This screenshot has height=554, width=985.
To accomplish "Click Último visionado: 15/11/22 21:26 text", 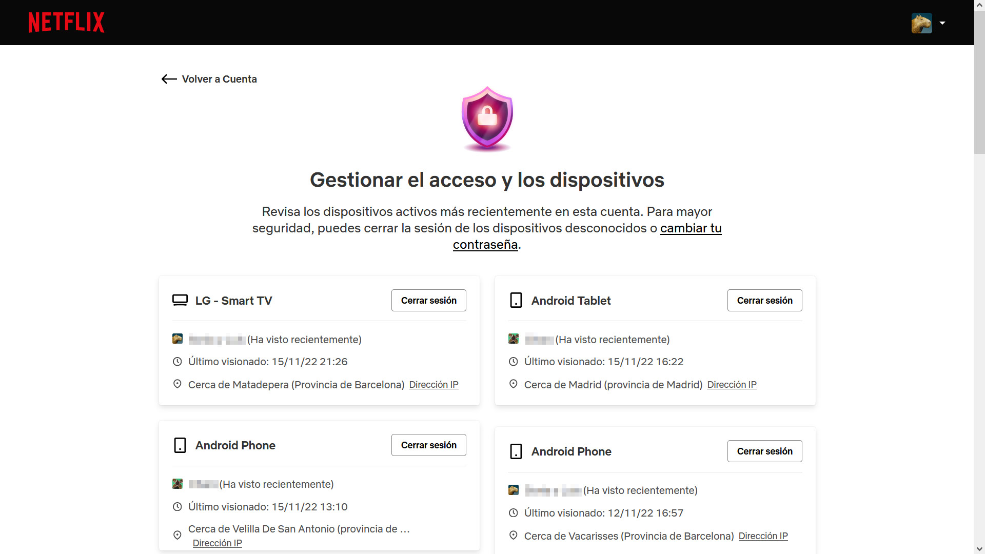I will click(268, 362).
